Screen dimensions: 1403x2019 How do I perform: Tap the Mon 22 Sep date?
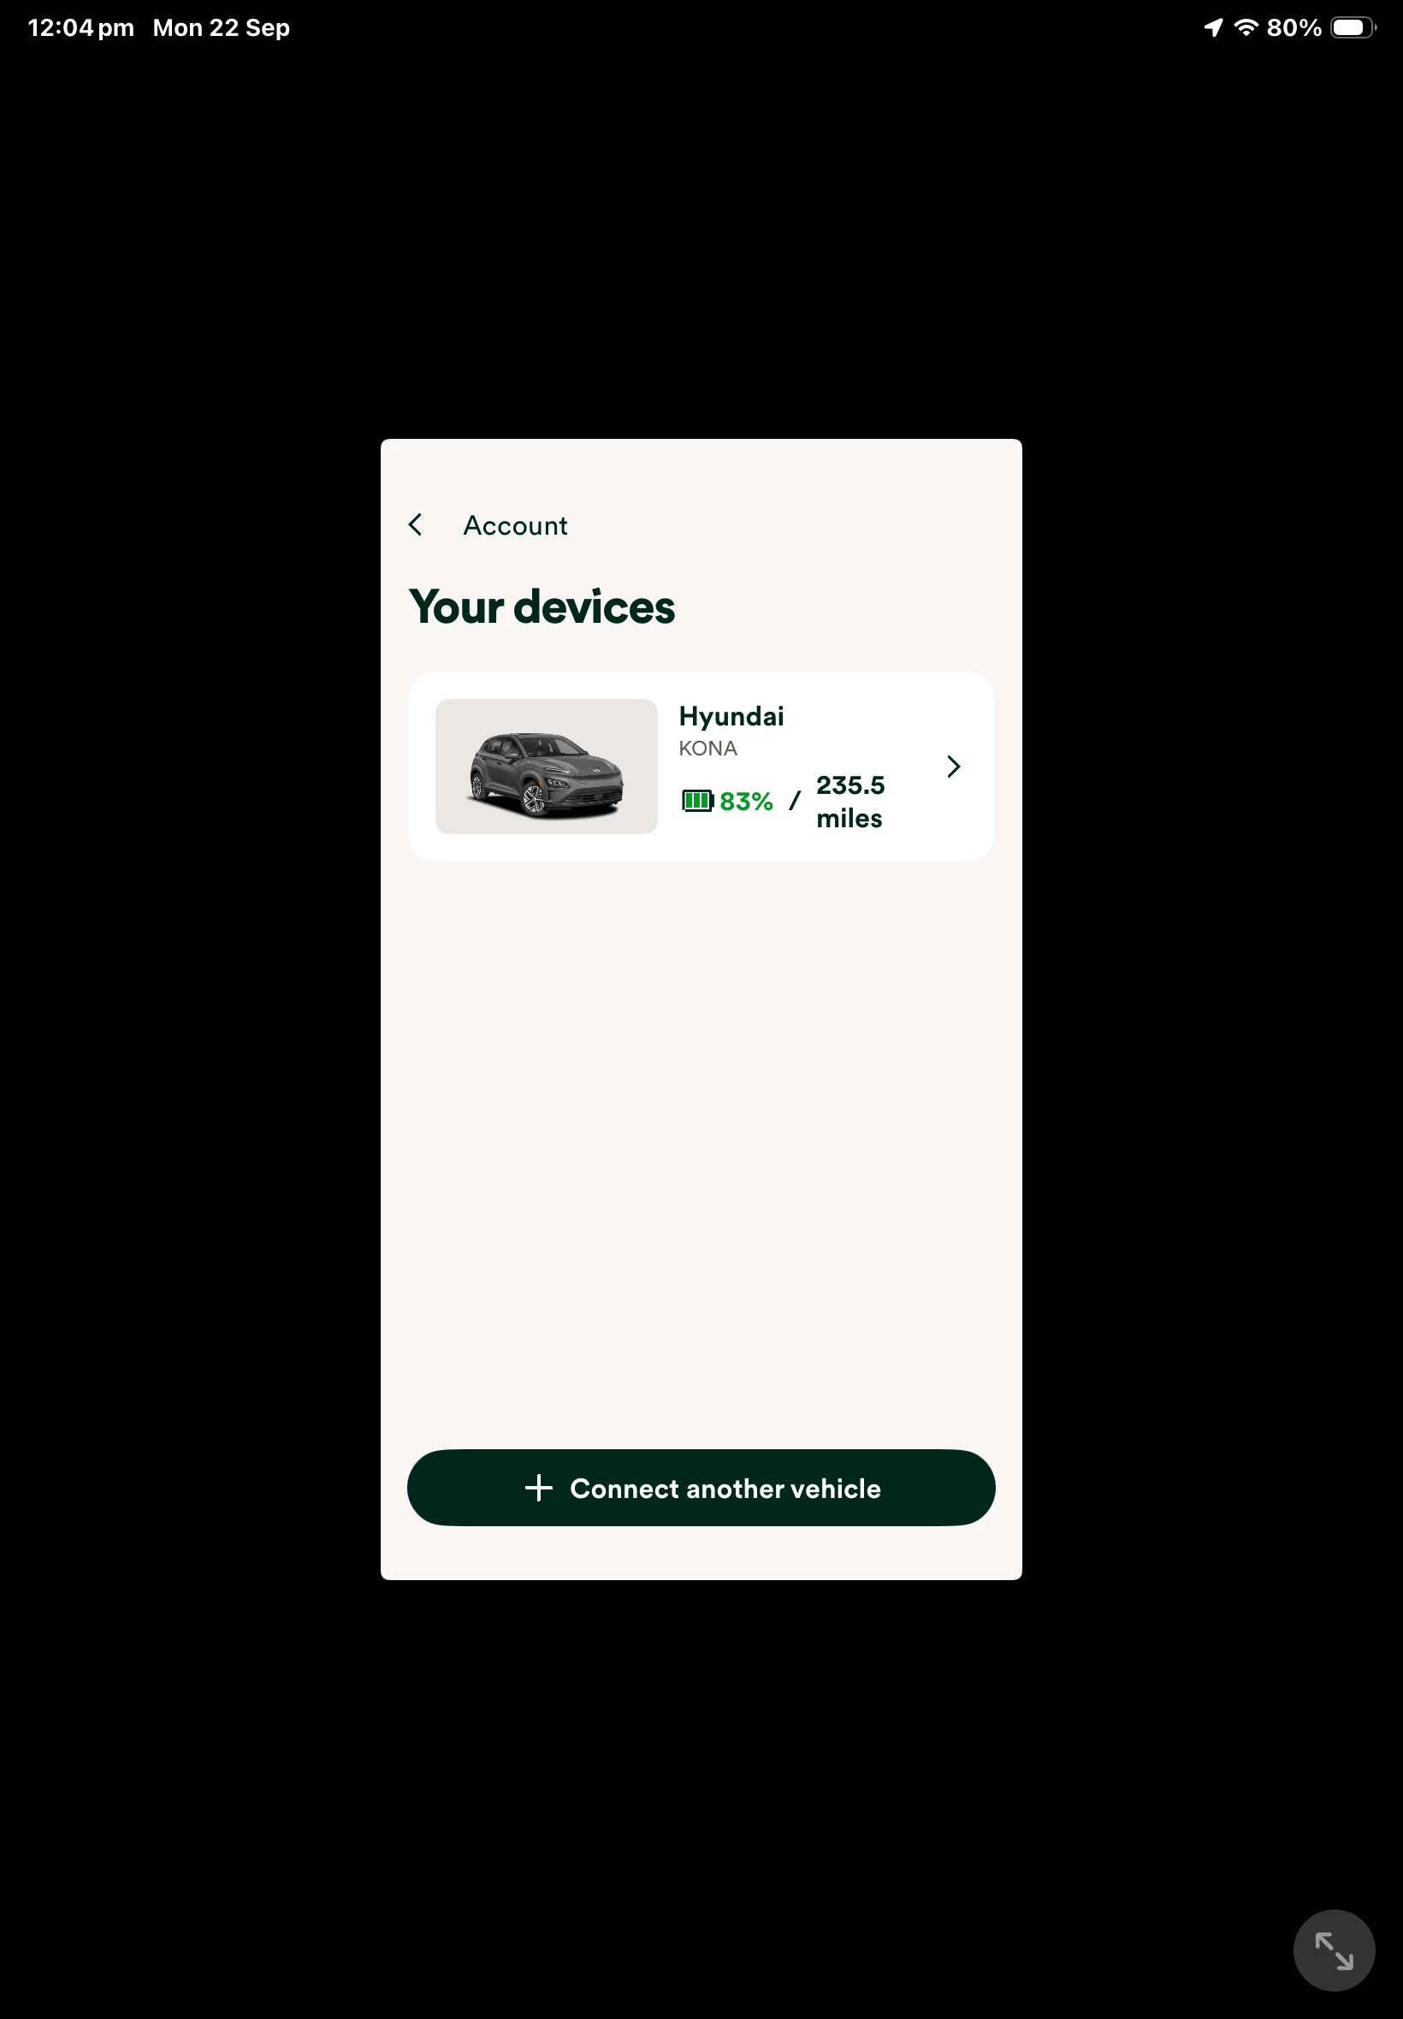tap(222, 28)
